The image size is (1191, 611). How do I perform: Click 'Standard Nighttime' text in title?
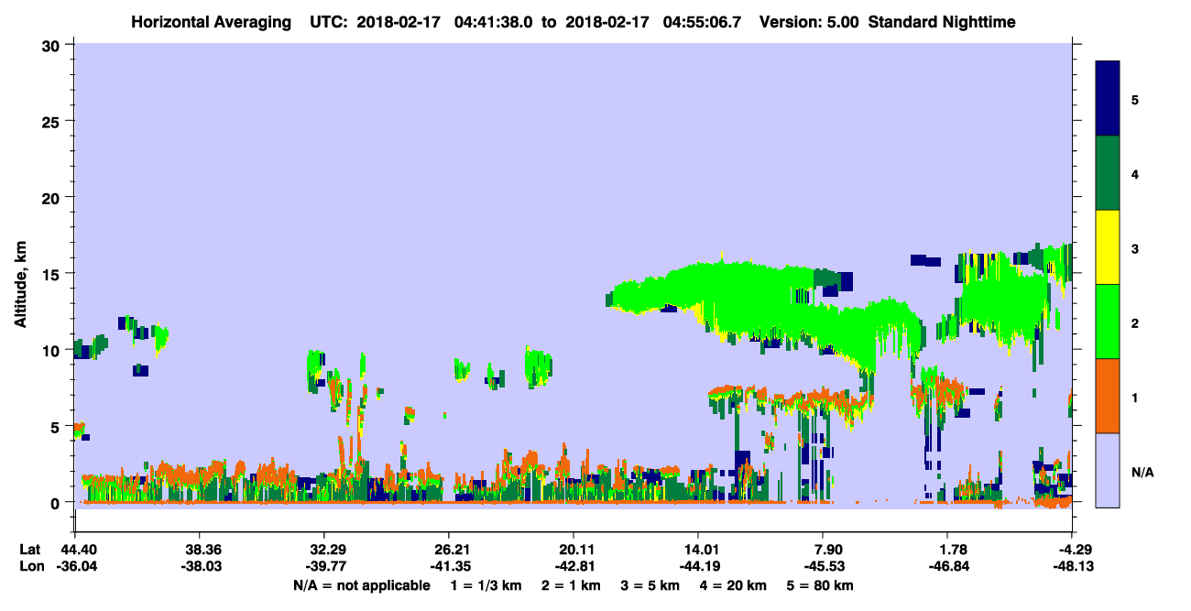[x=942, y=22]
